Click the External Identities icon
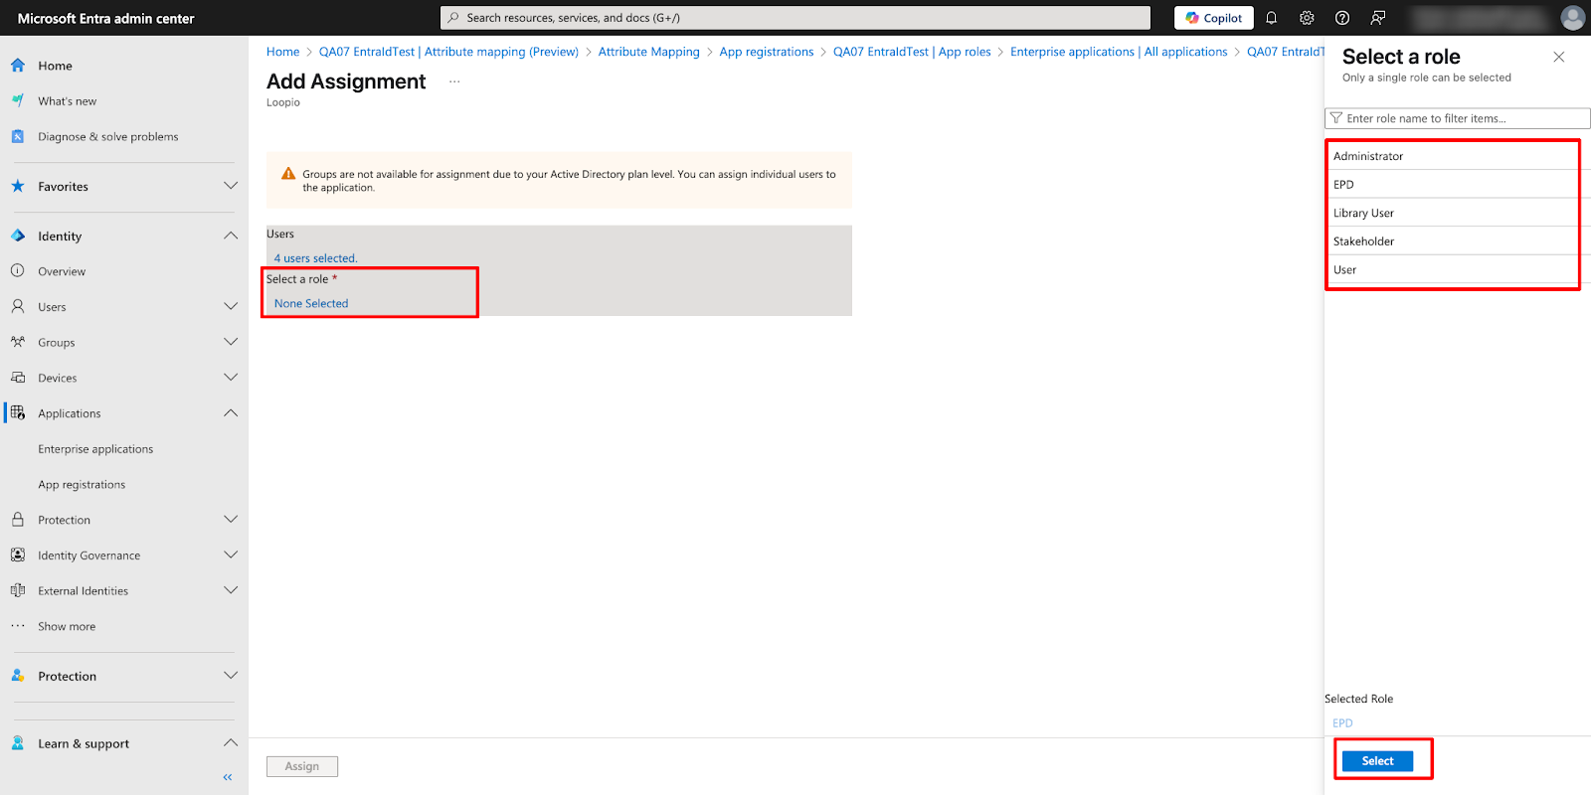This screenshot has height=795, width=1591. pos(18,591)
